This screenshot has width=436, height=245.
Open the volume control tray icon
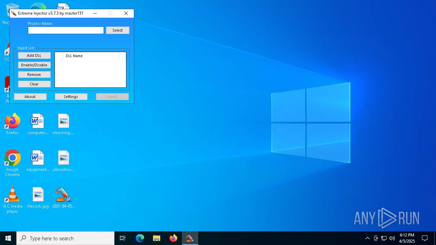pyautogui.click(x=392, y=238)
